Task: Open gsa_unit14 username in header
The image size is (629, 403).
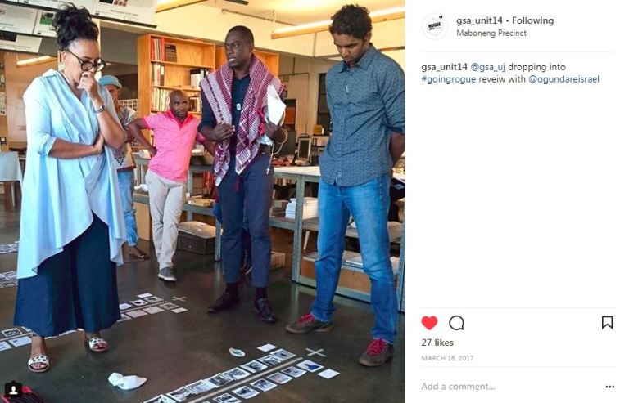Action: click(479, 20)
